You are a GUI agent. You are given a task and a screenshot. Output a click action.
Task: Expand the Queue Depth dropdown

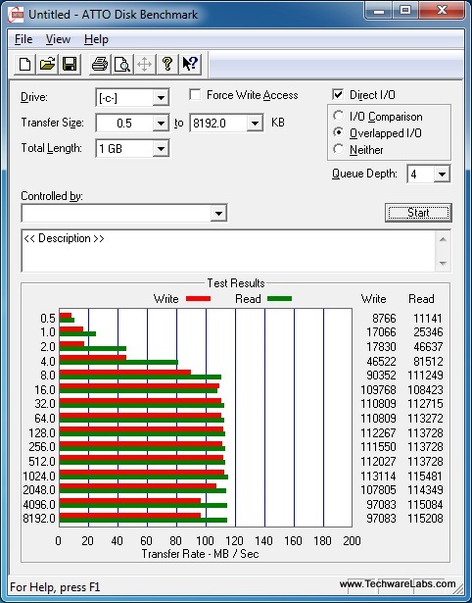click(442, 175)
